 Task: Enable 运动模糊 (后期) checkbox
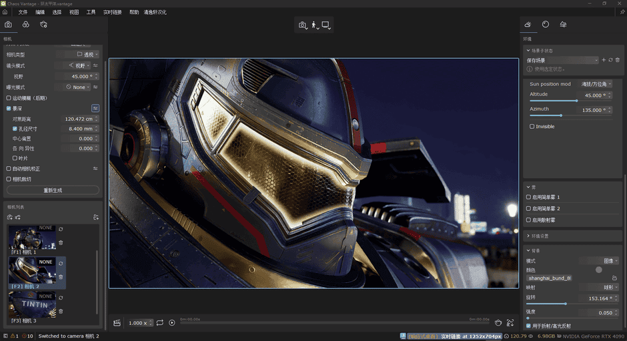(x=9, y=97)
